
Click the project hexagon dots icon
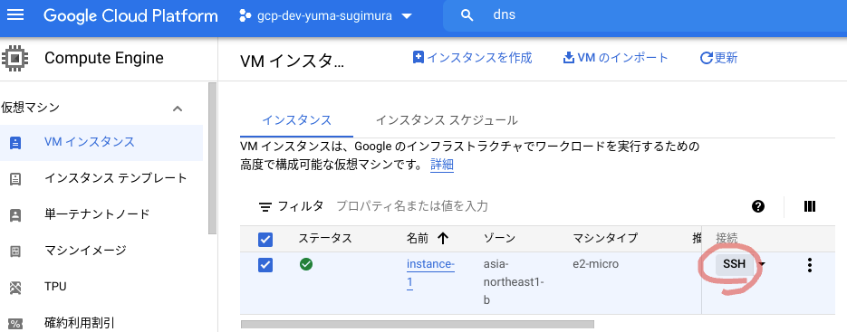(x=245, y=15)
